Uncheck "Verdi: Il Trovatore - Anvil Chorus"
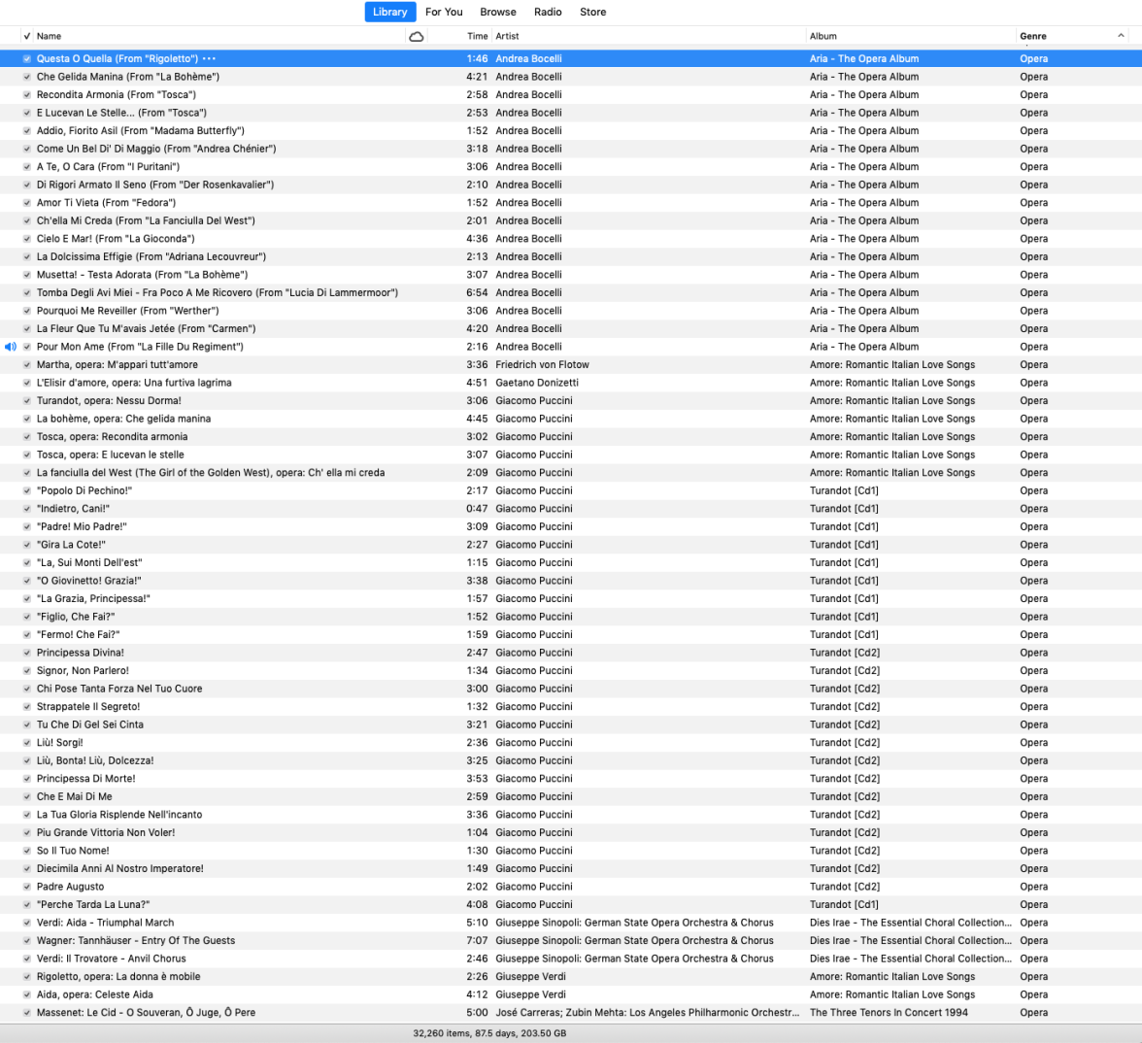This screenshot has width=1142, height=1043. click(x=26, y=959)
